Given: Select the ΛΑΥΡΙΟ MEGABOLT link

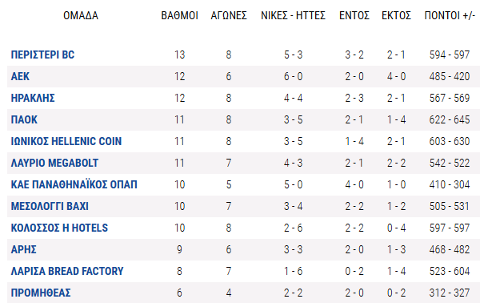Looking at the screenshot, I should pos(54,163).
